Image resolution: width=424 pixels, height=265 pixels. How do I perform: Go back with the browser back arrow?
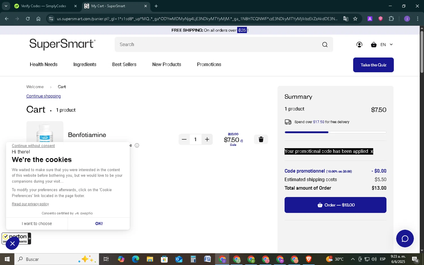coord(7,19)
